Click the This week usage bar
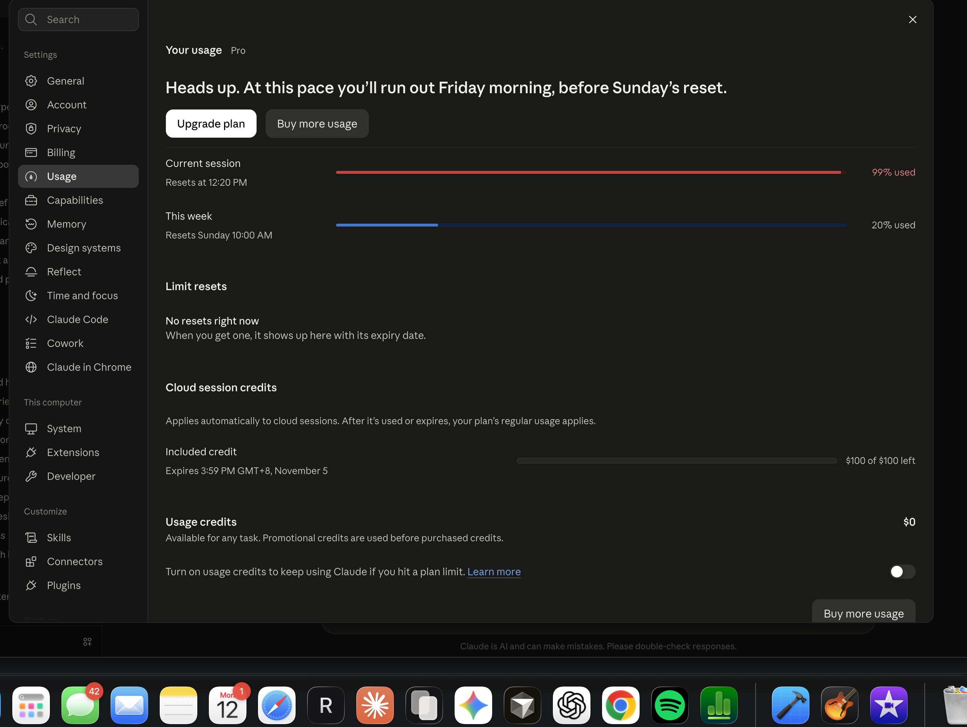 pyautogui.click(x=590, y=225)
